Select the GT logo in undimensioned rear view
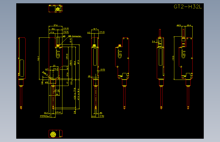The width and height of the screenshot is (220, 142). (x=120, y=54)
